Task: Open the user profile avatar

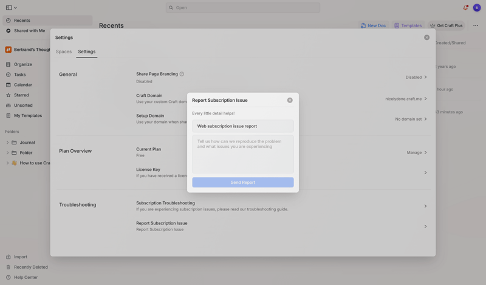Action: click(x=477, y=8)
